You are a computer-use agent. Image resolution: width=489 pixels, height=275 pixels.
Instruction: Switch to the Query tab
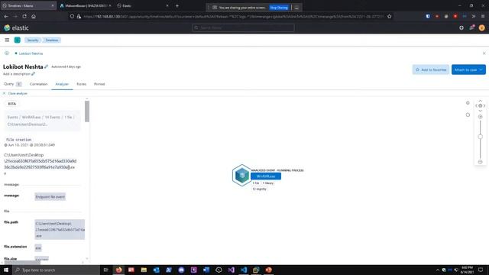(12, 84)
